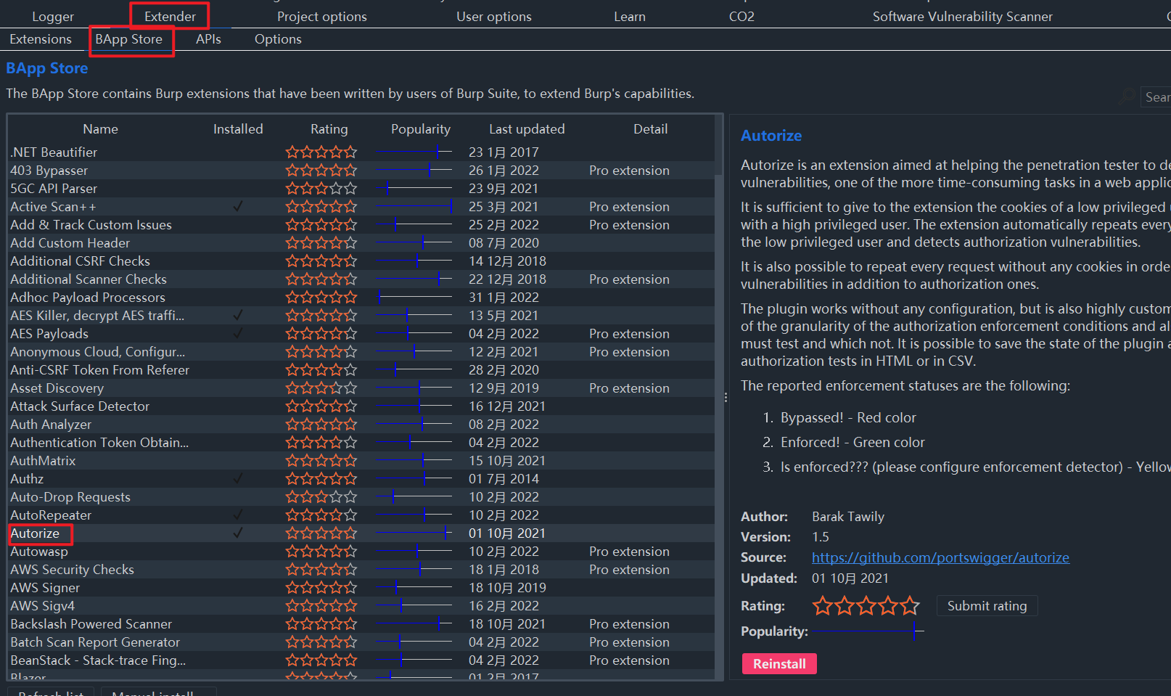Viewport: 1171px width, 696px height.
Task: Sort by Installed column header
Action: pos(238,128)
